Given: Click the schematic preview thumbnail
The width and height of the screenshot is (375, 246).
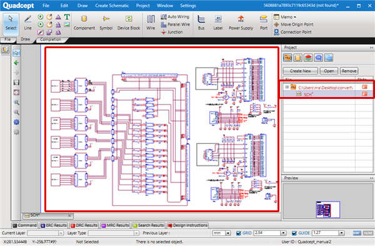Looking at the screenshot, I should (327, 209).
